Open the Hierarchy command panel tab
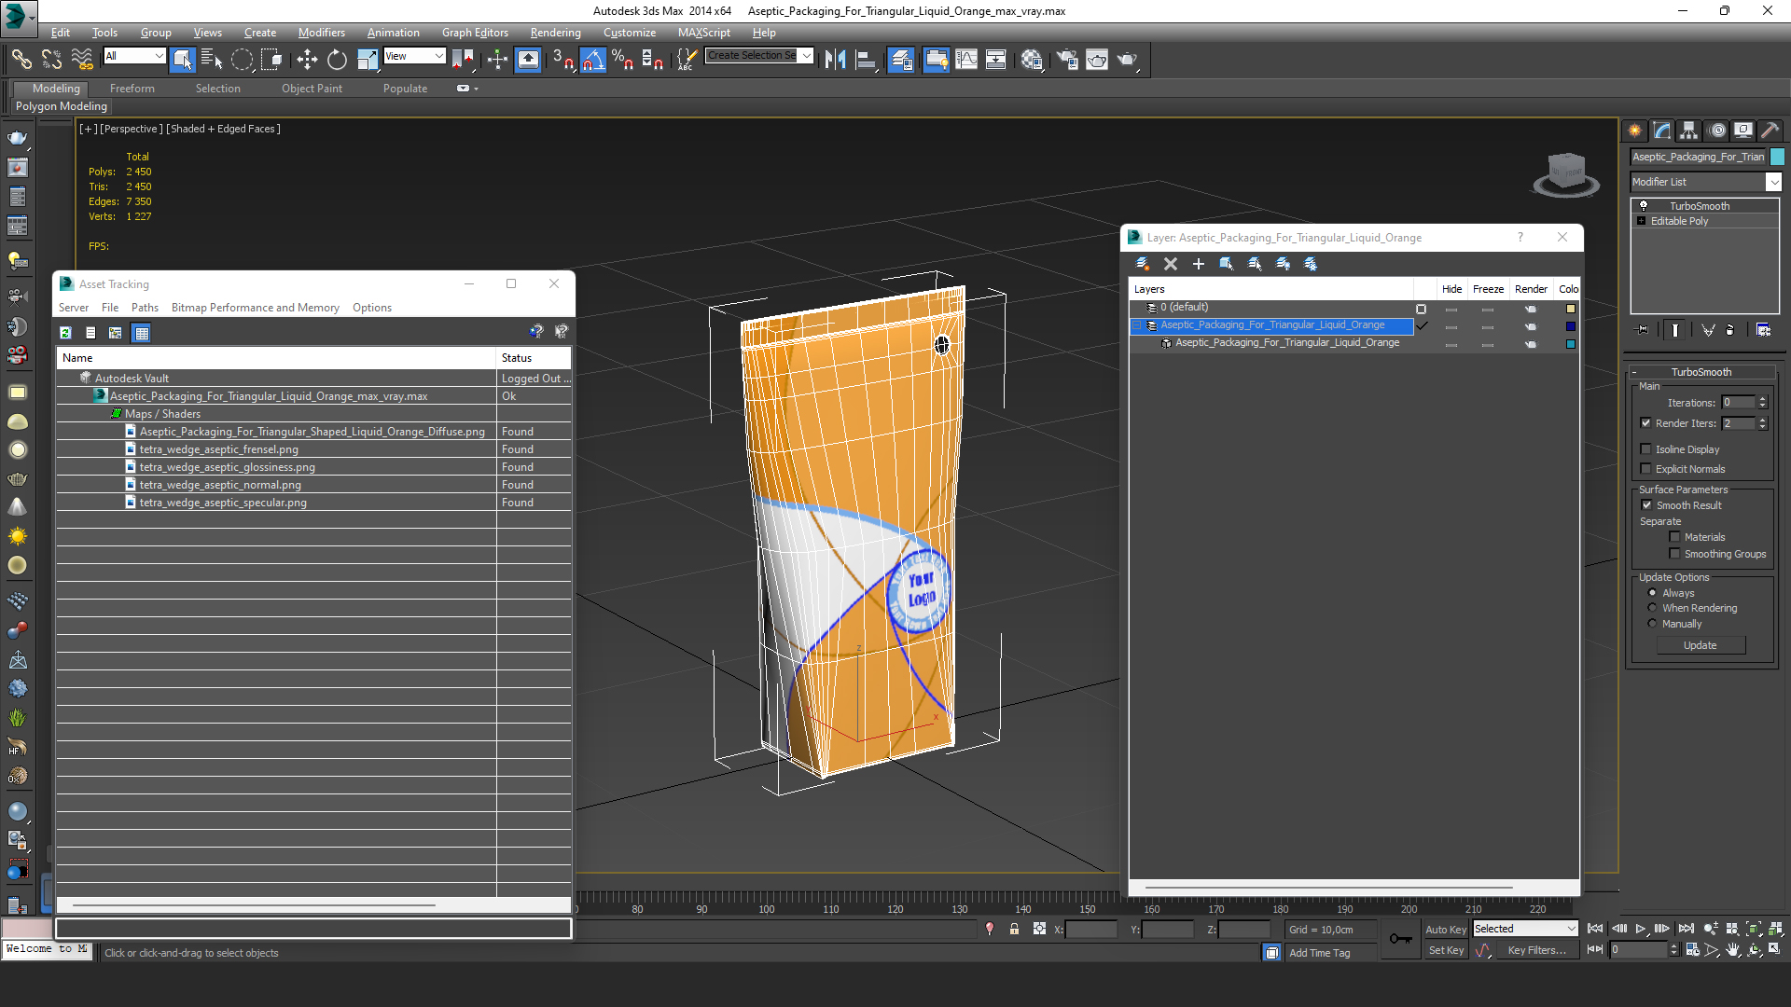This screenshot has width=1791, height=1007. pyautogui.click(x=1688, y=131)
